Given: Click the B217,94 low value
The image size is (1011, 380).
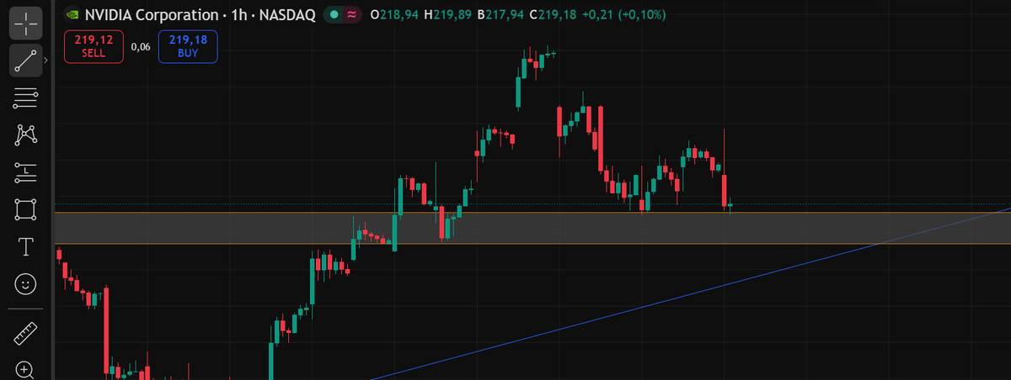Looking at the screenshot, I should point(500,14).
